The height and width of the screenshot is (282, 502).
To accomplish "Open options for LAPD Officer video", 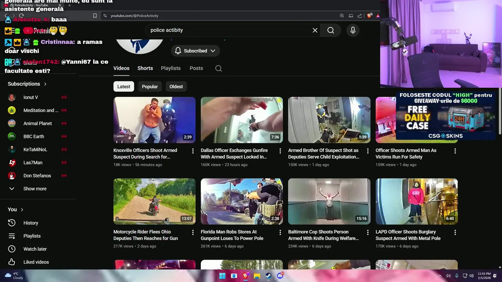I will (455, 232).
